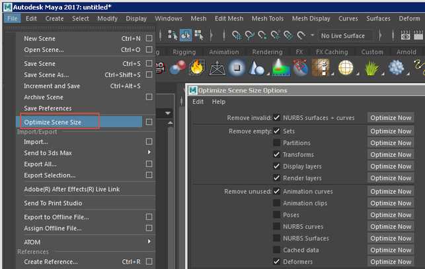Open Help menu in Optimize Scene Size Options

(219, 102)
